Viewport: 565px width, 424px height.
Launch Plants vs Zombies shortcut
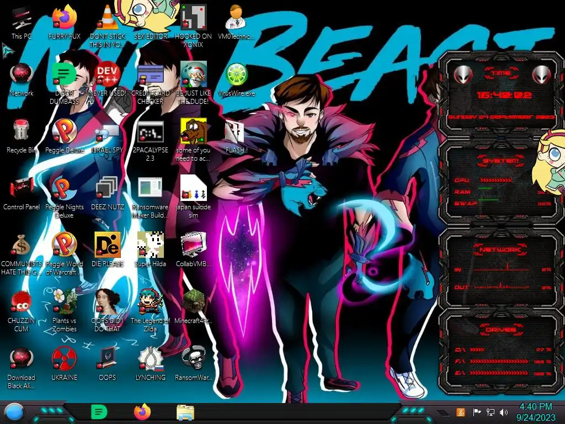64,311
